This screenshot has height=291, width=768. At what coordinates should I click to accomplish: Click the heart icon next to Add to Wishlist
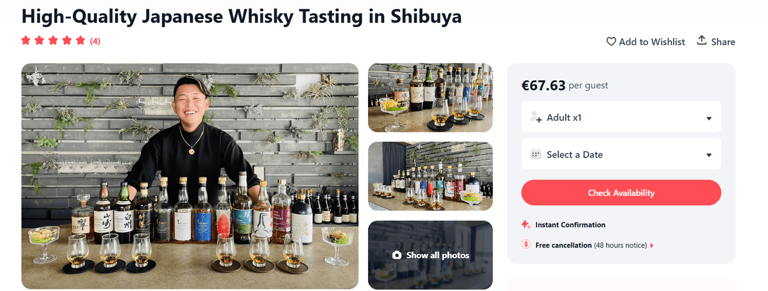[611, 41]
